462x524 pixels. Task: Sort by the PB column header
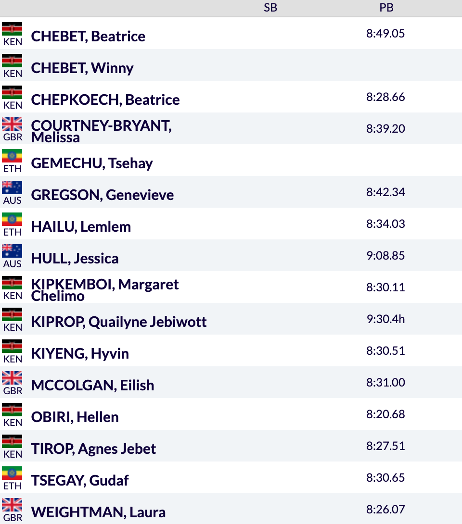click(386, 8)
